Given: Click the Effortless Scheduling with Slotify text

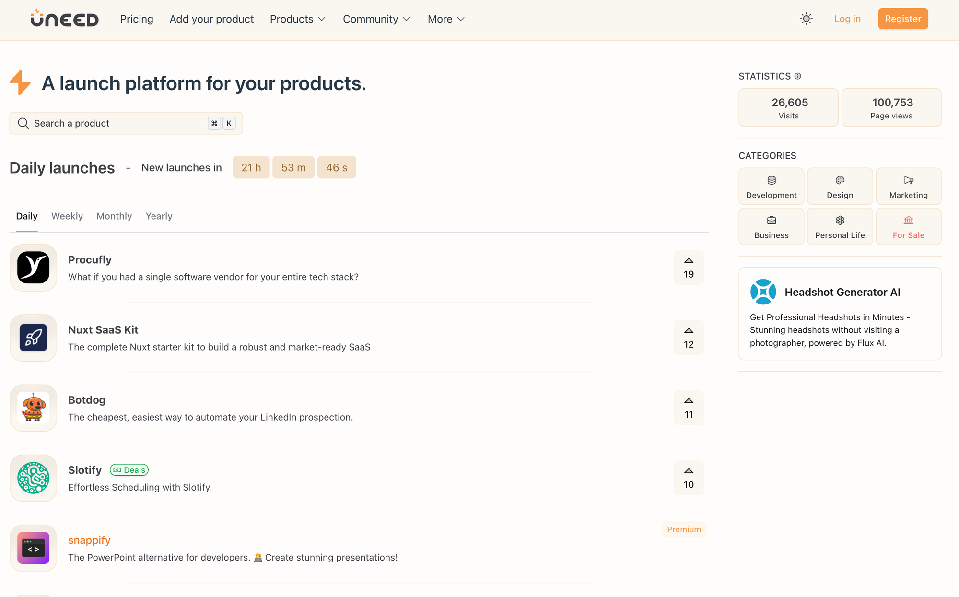Looking at the screenshot, I should pos(140,487).
